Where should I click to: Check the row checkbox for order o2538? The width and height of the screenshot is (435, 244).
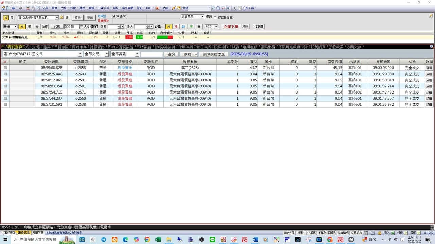point(5,104)
